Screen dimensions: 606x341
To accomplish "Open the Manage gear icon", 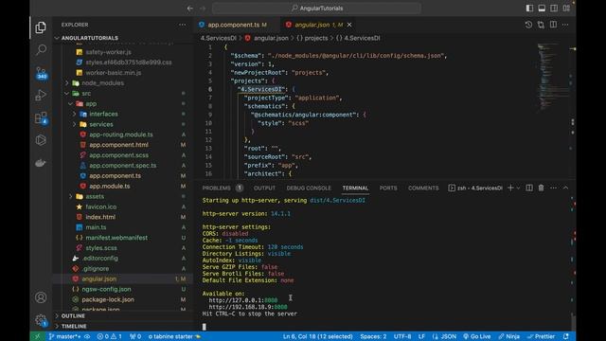I will tap(41, 320).
